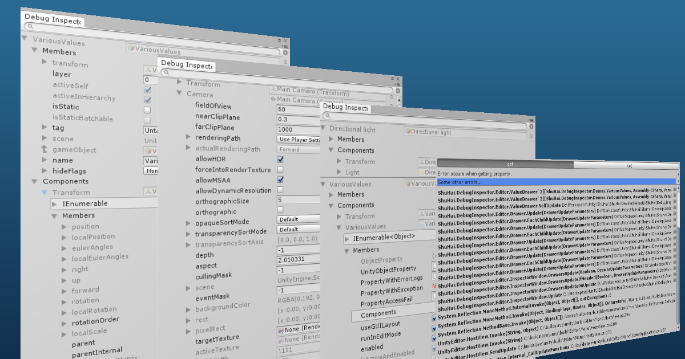This screenshot has width=685, height=359.
Task: Expand the transform foldout under Members
Action: click(x=44, y=62)
